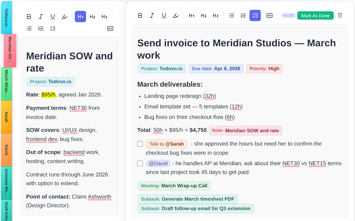This screenshot has height=221, width=355.
Task: Toggle italic in the left note toolbar
Action: click(41, 16)
